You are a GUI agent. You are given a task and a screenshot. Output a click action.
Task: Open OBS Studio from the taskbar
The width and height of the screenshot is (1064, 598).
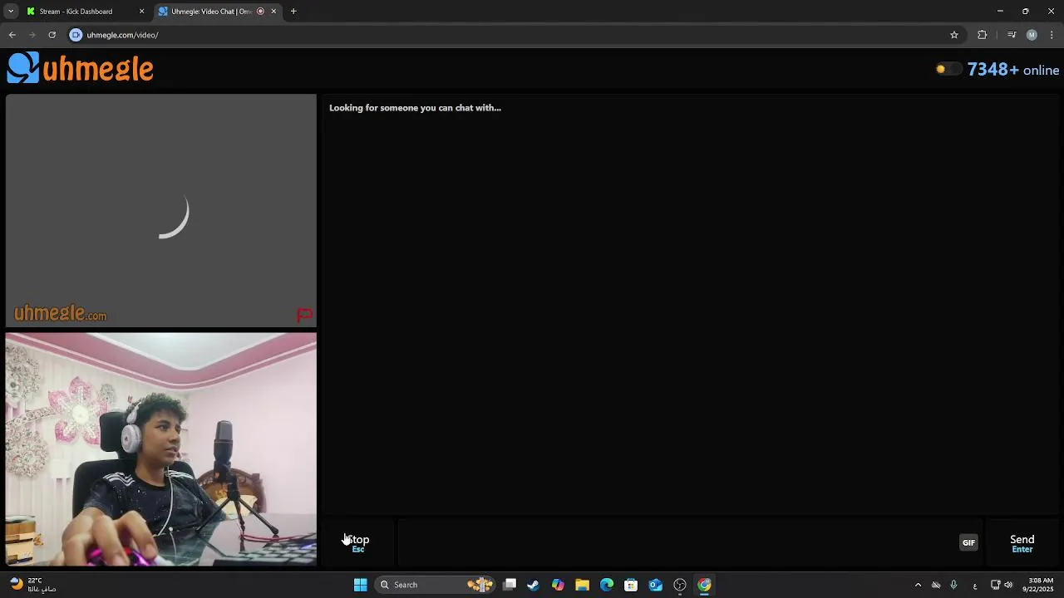click(x=680, y=585)
